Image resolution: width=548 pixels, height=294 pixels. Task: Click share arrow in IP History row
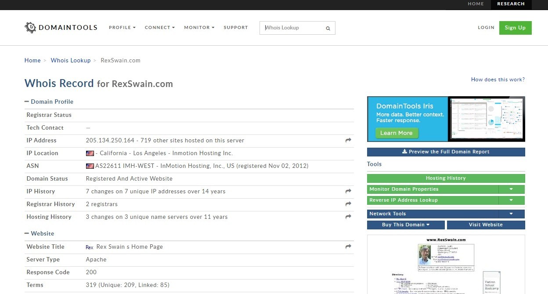click(x=348, y=191)
